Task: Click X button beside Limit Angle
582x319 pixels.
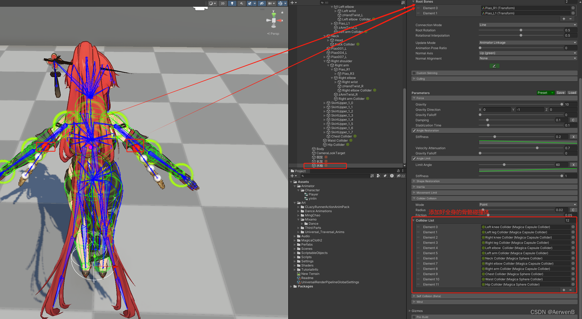Action: [573, 165]
